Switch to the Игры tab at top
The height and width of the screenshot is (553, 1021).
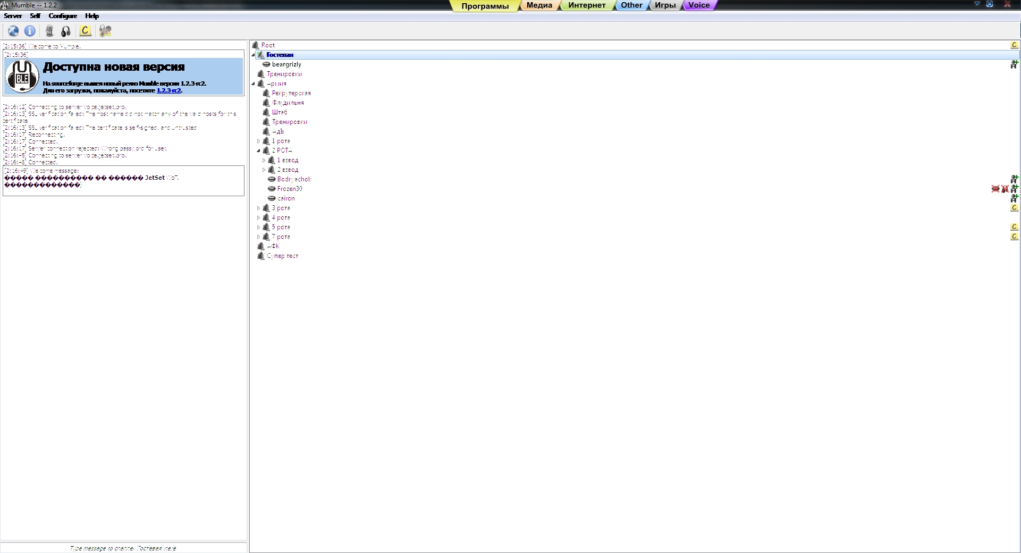[664, 5]
